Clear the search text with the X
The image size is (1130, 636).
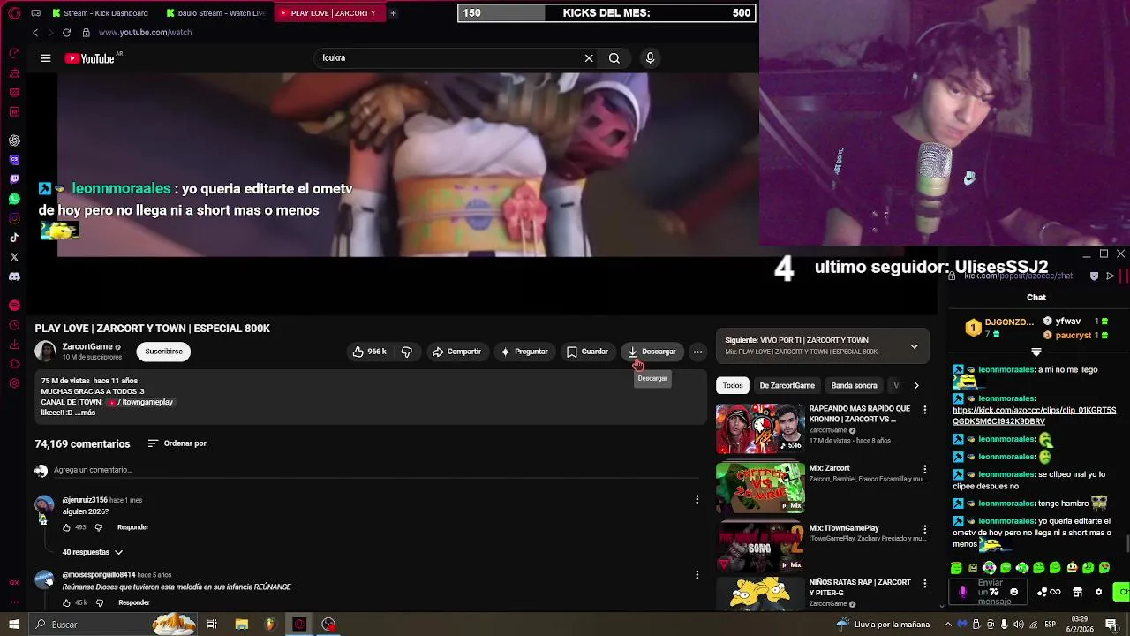pyautogui.click(x=589, y=58)
